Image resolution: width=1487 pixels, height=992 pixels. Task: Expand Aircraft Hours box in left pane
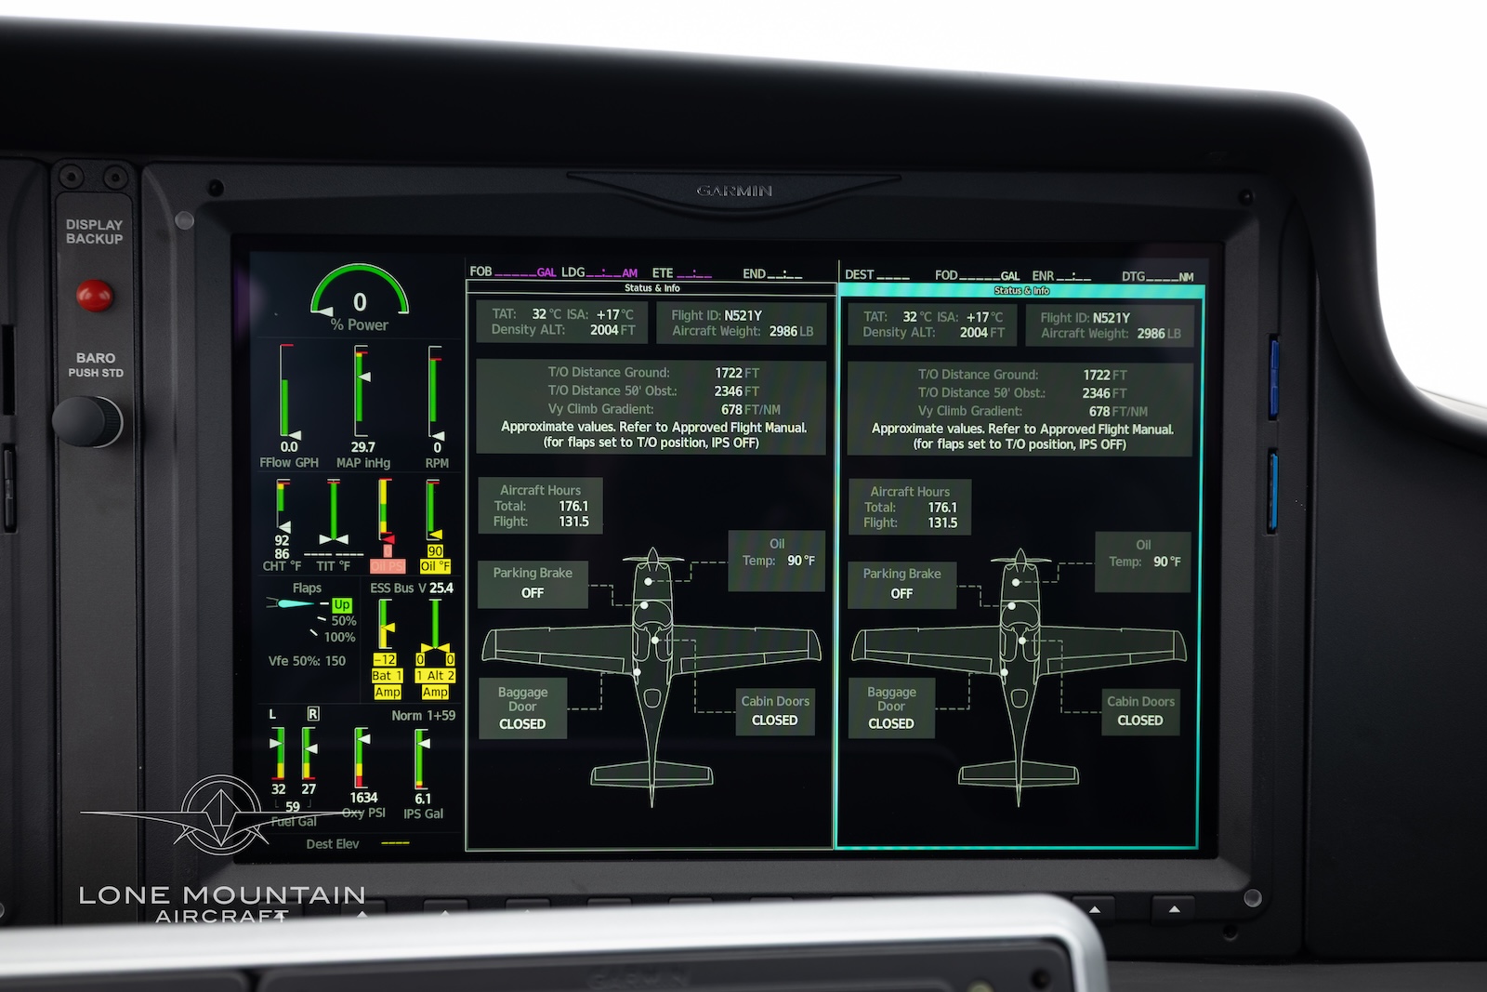[540, 506]
